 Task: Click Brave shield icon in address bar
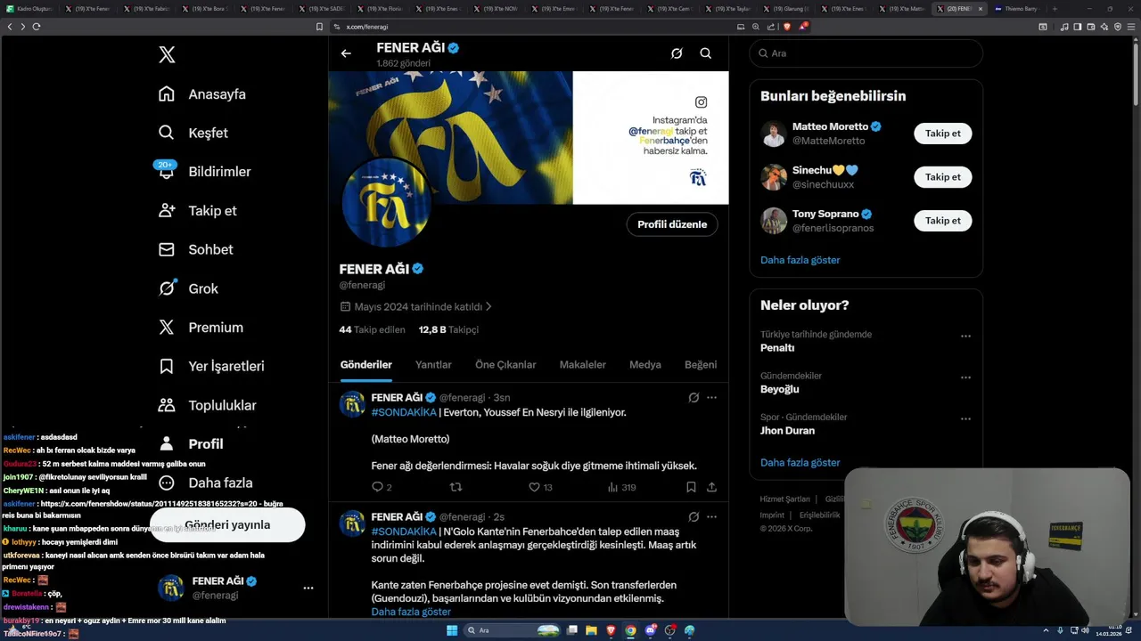[786, 27]
